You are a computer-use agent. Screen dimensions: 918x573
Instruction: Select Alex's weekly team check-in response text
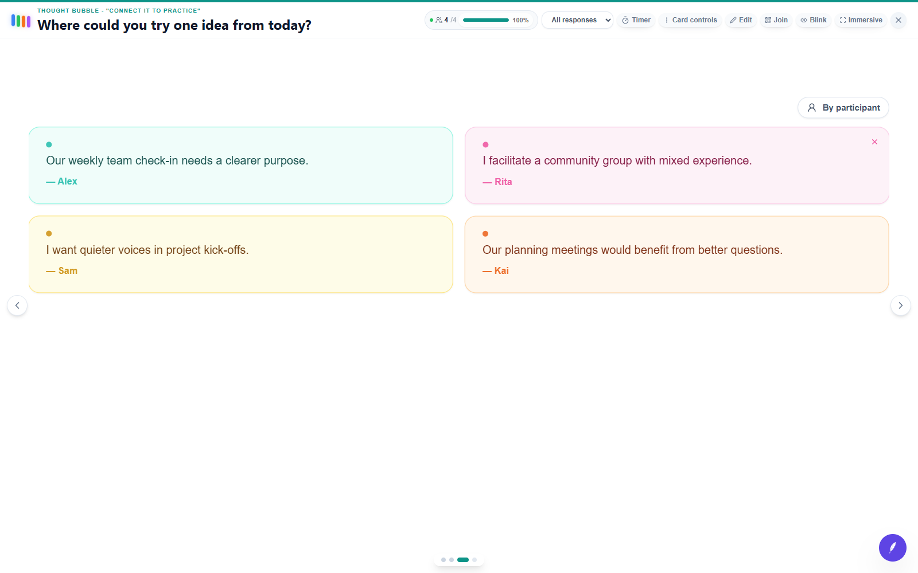pos(177,160)
